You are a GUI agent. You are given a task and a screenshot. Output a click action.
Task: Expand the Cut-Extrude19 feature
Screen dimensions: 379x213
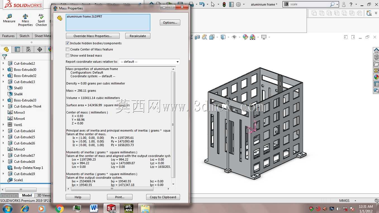pyautogui.click(x=3, y=174)
